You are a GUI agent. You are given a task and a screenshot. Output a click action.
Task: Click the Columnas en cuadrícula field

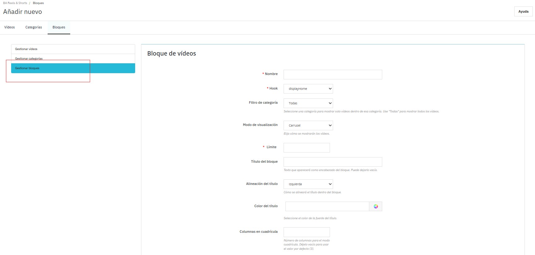(x=306, y=232)
